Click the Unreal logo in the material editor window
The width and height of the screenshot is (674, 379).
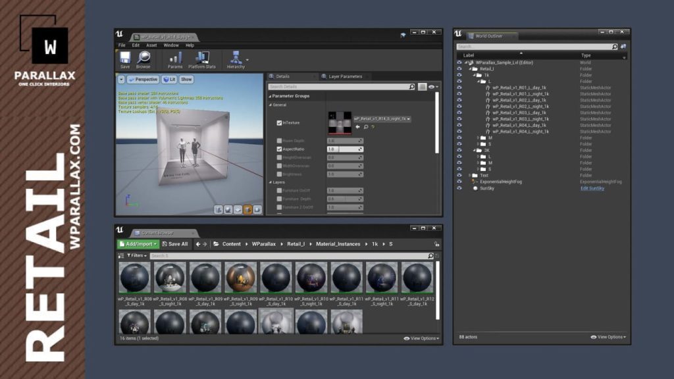[x=120, y=34]
